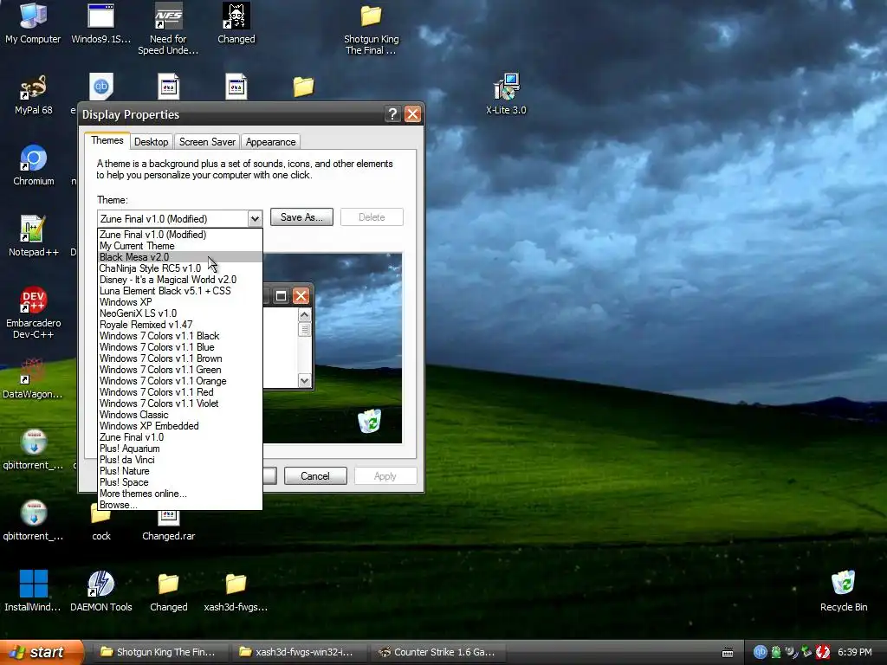Select Windows 7 Colors v1.1 Brown
Viewport: 887px width, 665px height.
(180, 358)
